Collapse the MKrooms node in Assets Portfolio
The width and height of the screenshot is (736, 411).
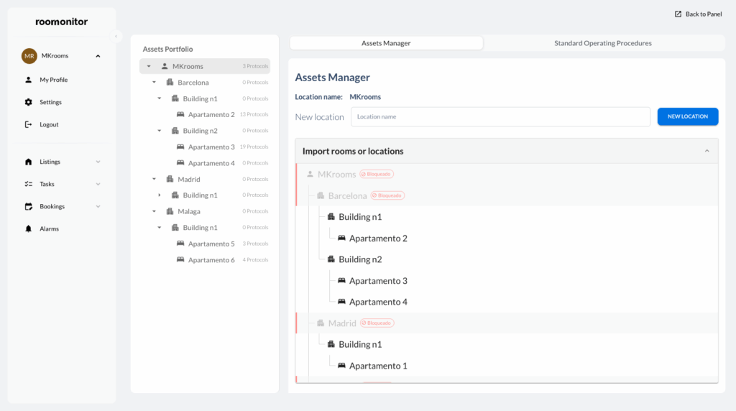149,66
